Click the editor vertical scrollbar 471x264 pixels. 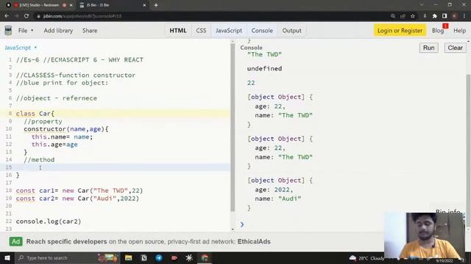tap(233, 128)
